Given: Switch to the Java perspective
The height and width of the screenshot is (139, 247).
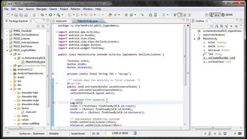Looking at the screenshot, I should (215, 15).
